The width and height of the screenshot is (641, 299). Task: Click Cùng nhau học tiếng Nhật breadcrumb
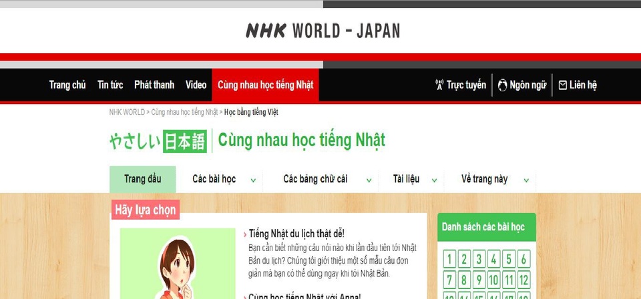pyautogui.click(x=184, y=112)
